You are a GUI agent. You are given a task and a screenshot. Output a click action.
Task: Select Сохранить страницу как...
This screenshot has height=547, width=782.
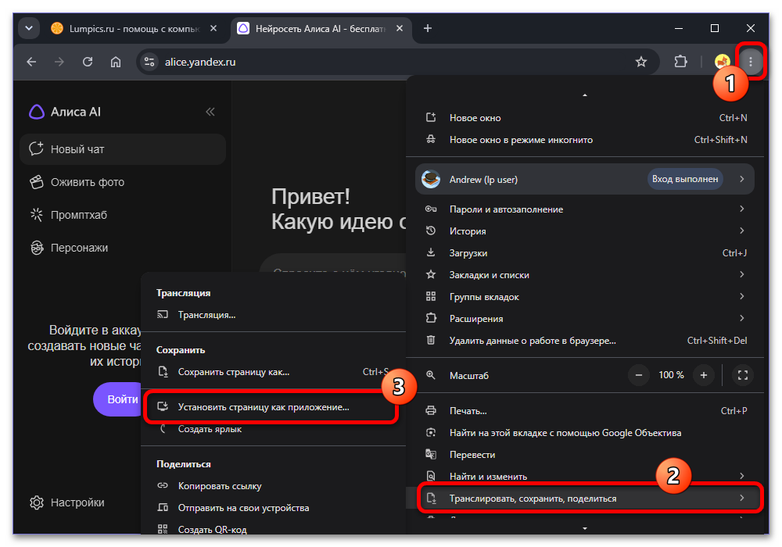[273, 372]
